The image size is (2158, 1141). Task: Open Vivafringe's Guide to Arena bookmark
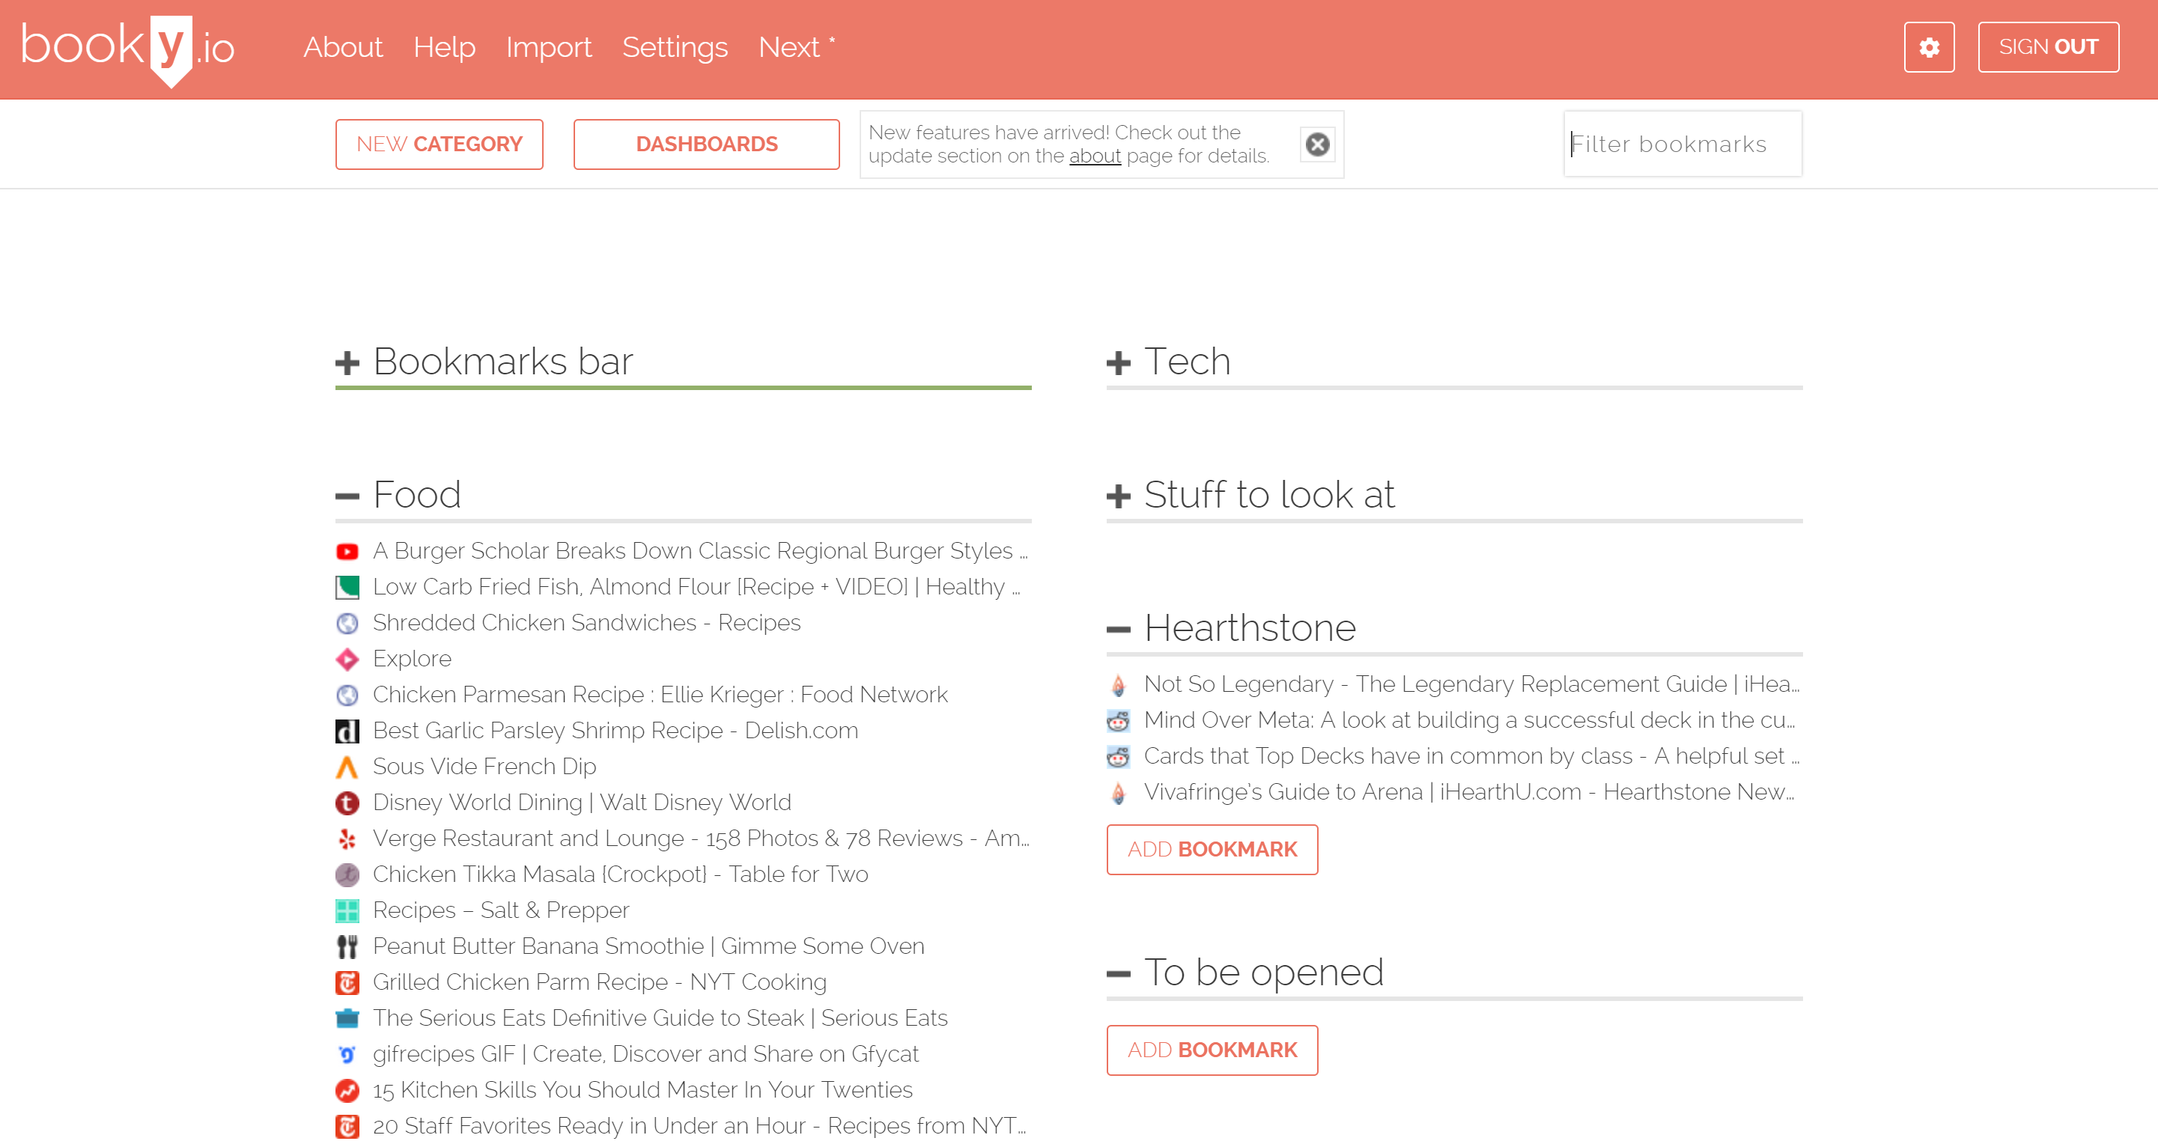click(1468, 794)
